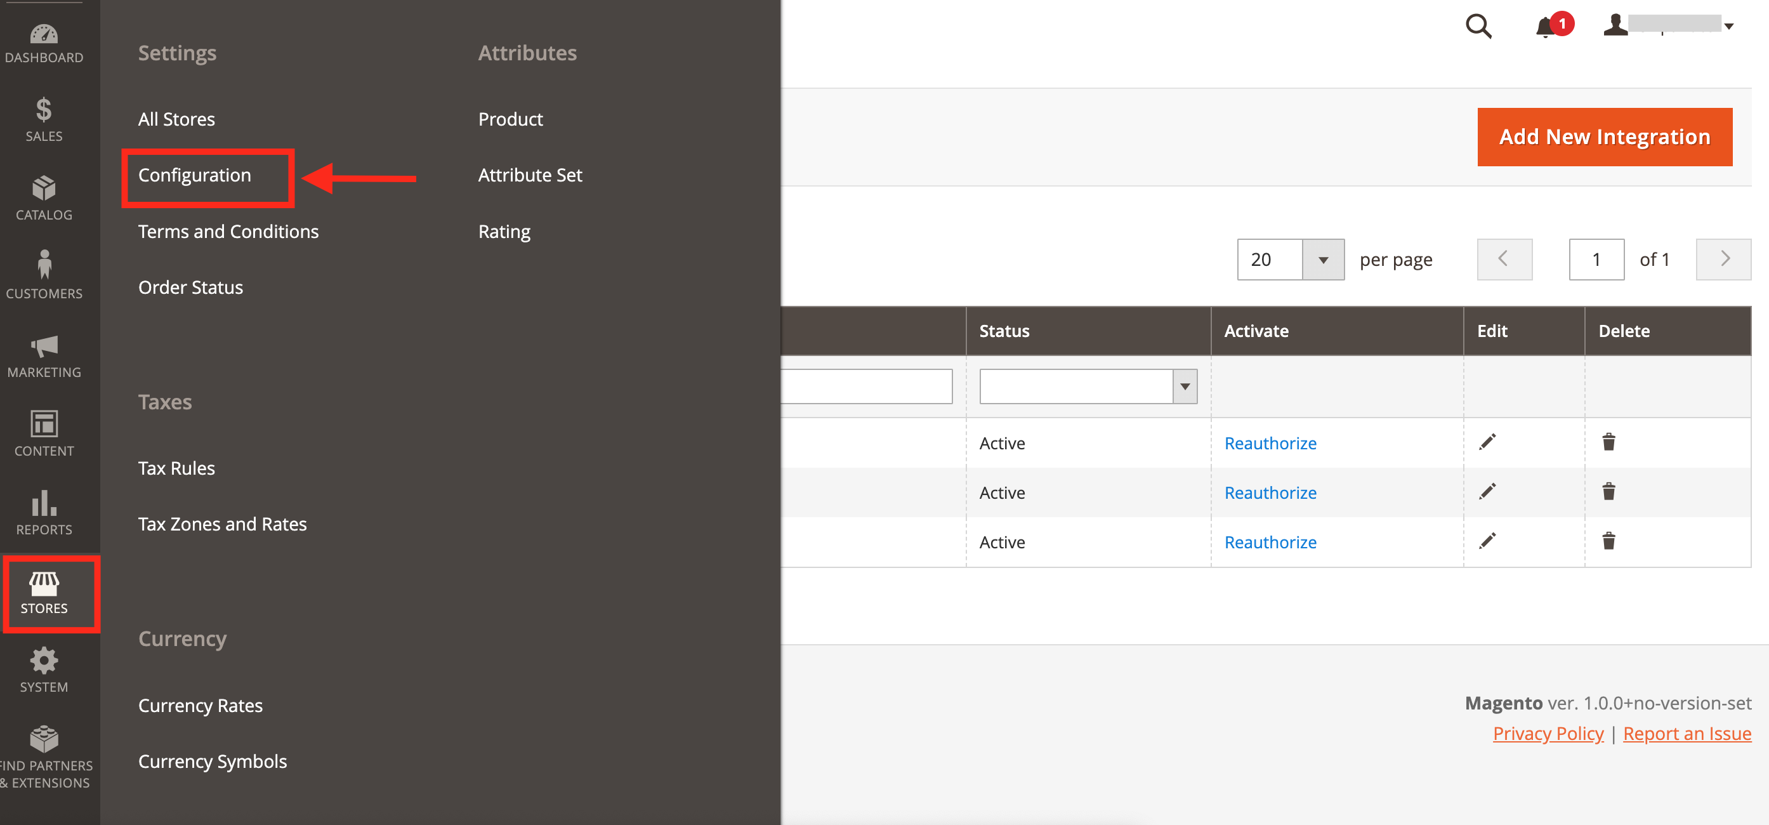Open Terms and Conditions menu item
This screenshot has height=825, width=1769.
coord(228,232)
